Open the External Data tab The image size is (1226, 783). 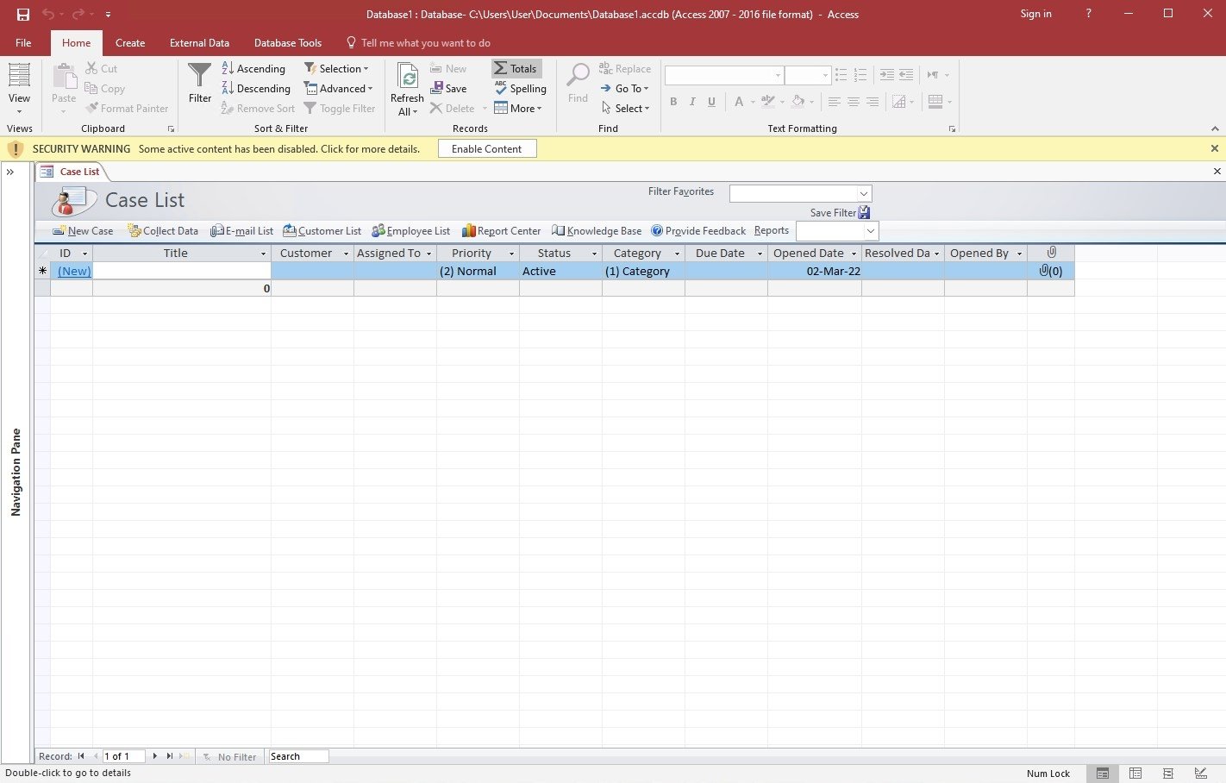point(199,43)
